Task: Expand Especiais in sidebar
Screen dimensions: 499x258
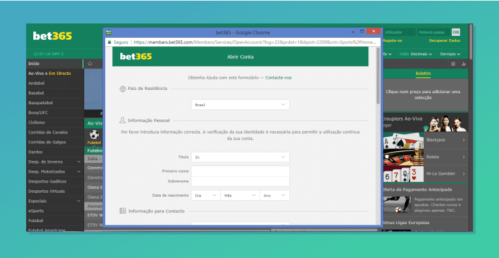Action: click(x=78, y=201)
